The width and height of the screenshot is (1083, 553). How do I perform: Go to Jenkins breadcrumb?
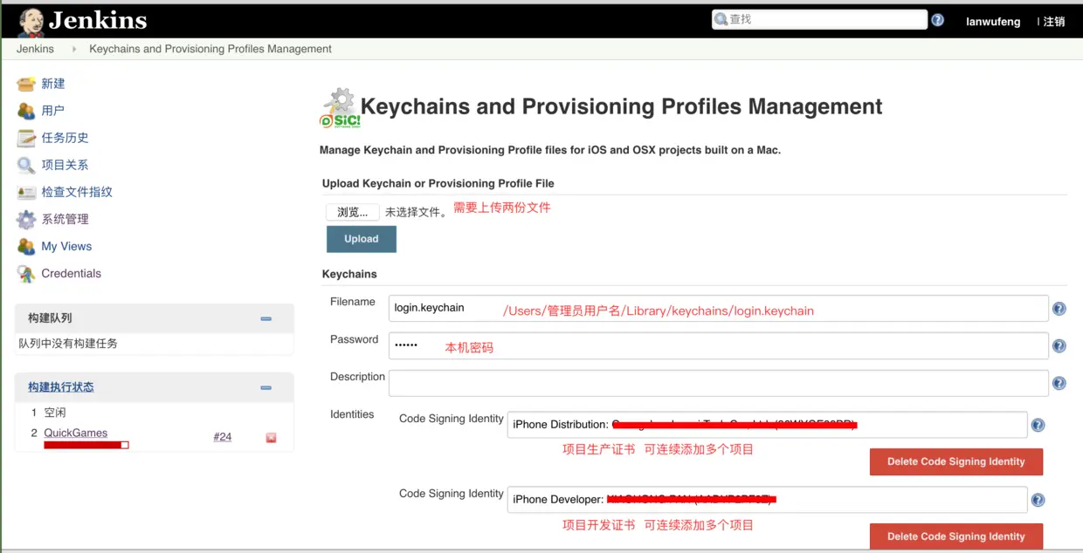pyautogui.click(x=35, y=49)
